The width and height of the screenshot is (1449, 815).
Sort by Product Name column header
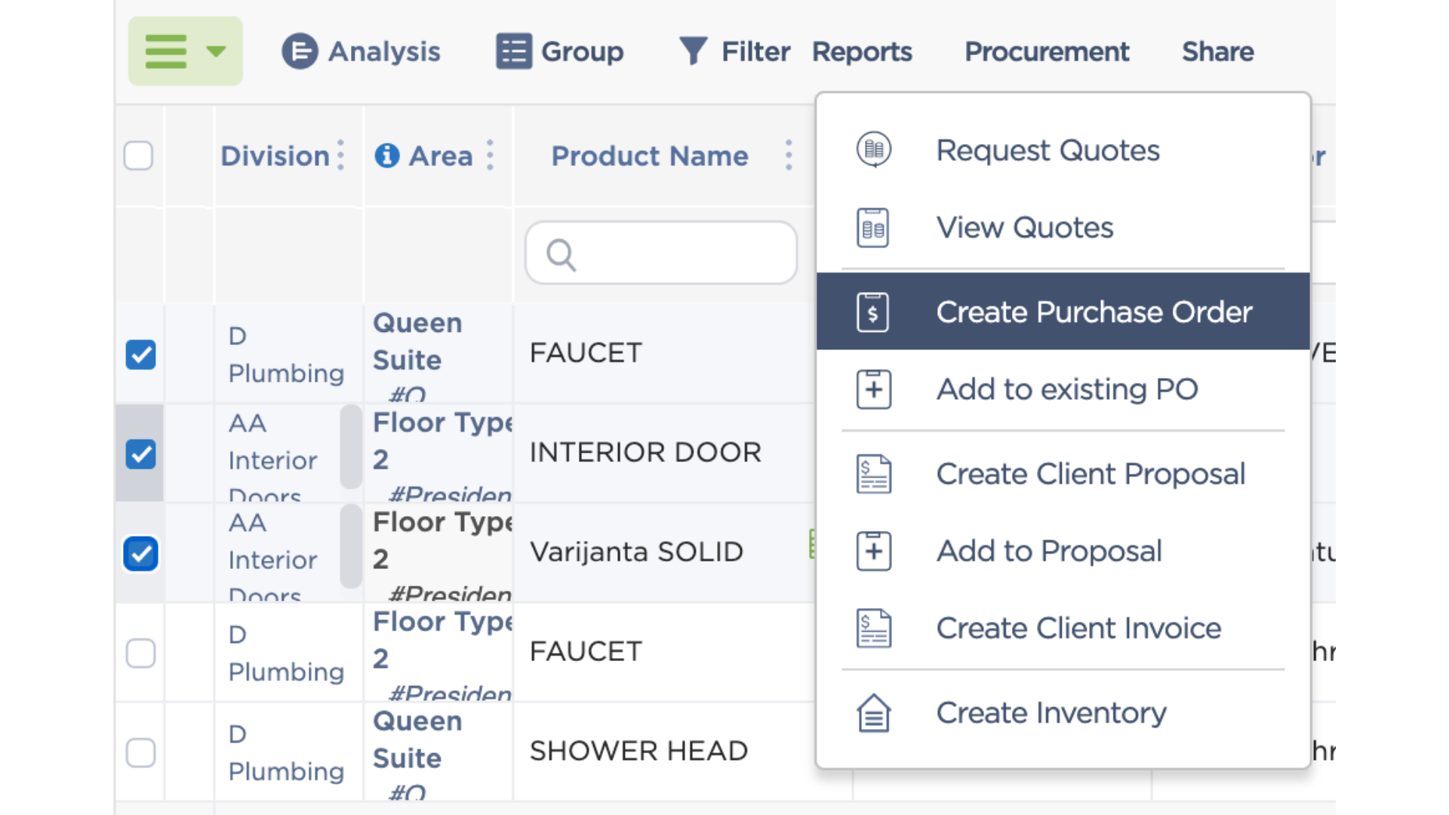650,155
